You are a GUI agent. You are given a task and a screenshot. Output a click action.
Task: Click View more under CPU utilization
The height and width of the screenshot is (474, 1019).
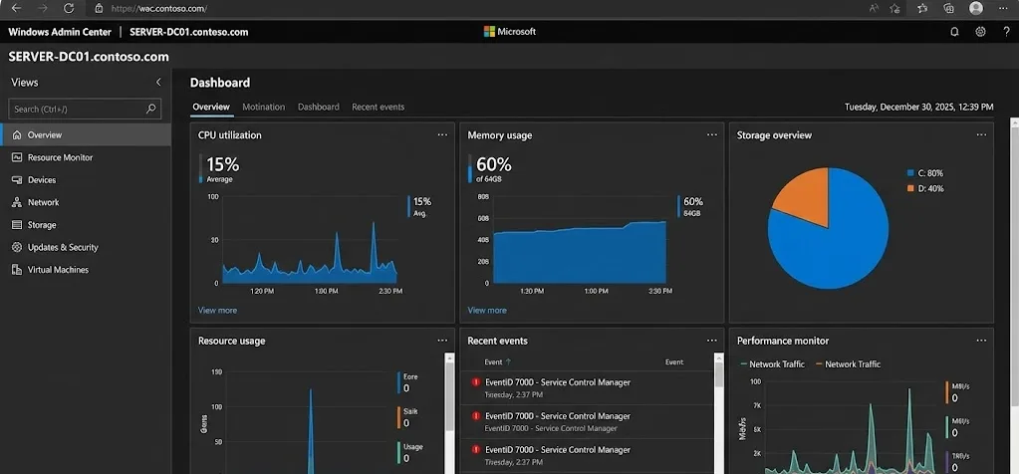(x=217, y=311)
